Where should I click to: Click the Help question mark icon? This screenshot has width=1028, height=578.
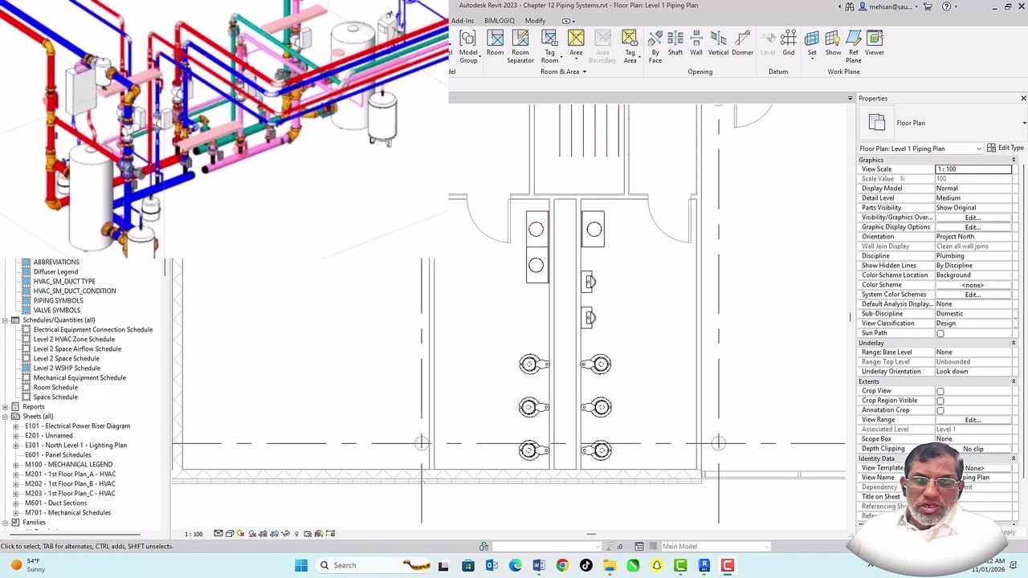click(947, 6)
